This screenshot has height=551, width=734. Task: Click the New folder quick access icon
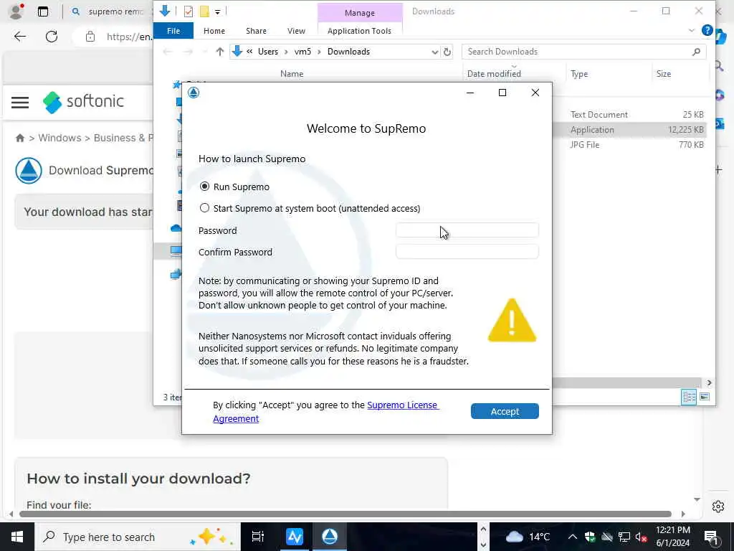pos(204,11)
